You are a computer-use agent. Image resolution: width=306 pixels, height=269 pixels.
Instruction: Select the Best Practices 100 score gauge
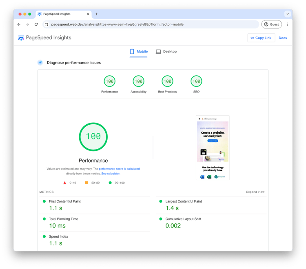pos(167,81)
